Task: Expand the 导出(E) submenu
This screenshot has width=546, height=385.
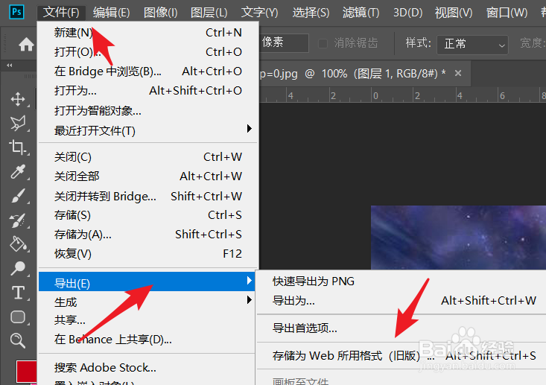Action: 147,281
